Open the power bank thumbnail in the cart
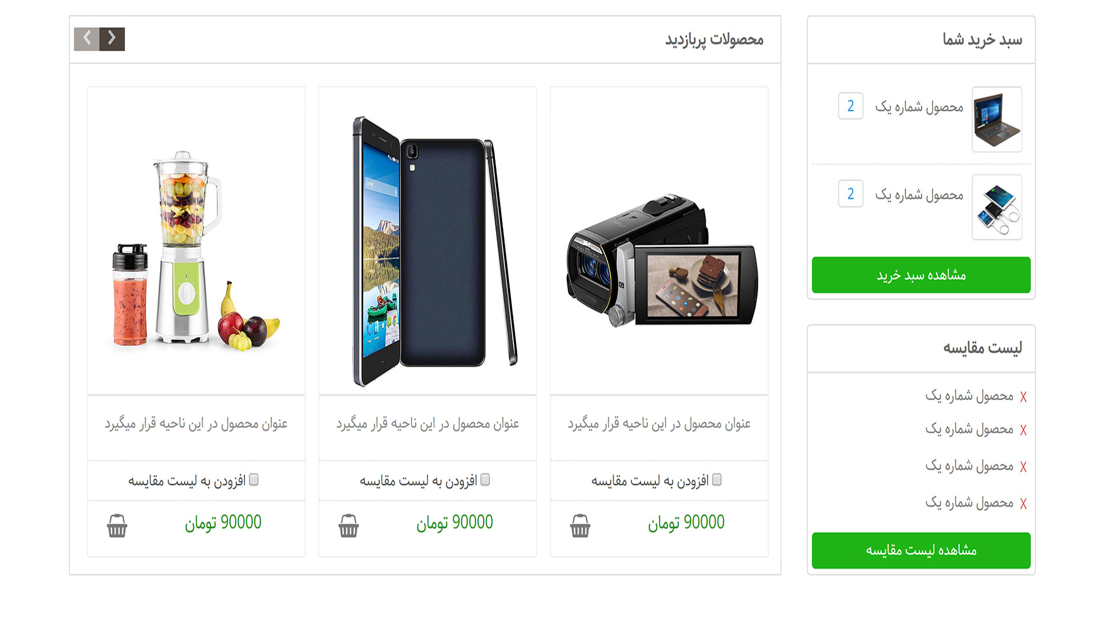Screen dimensions: 1119x629 click(997, 207)
